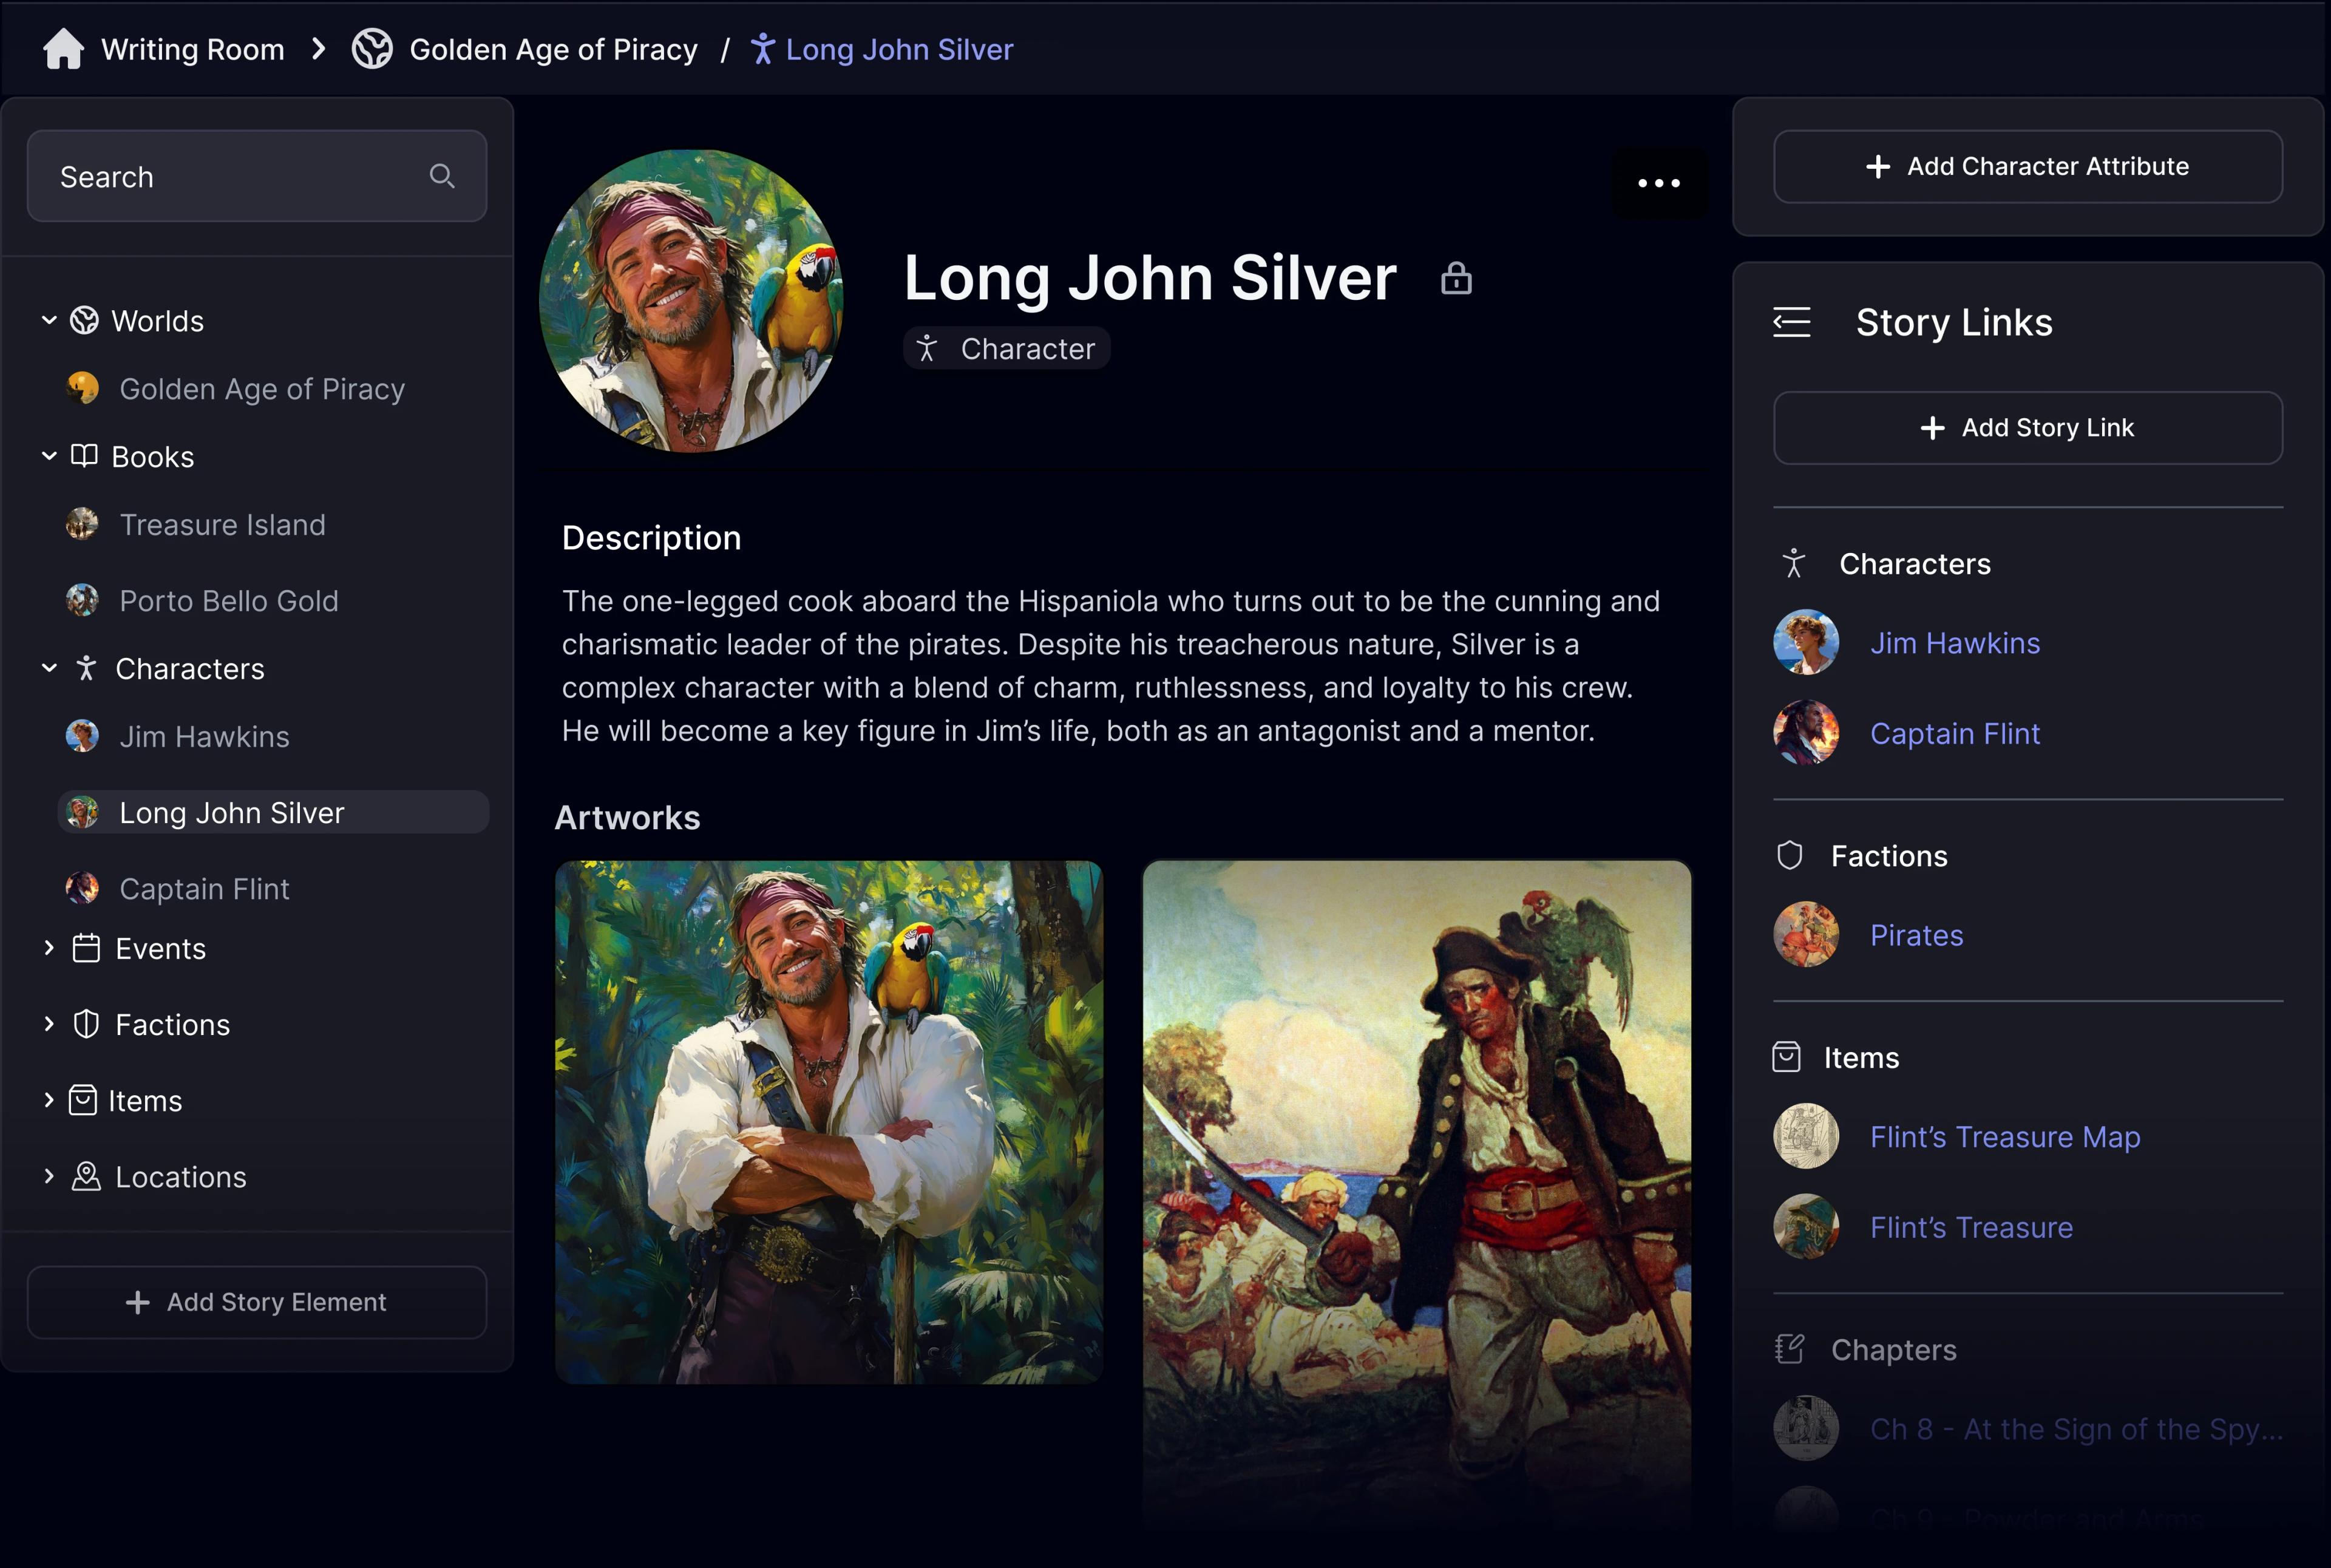This screenshot has height=1568, width=2331.
Task: Click the lock icon next to Long John Silver title
Action: click(x=1456, y=278)
